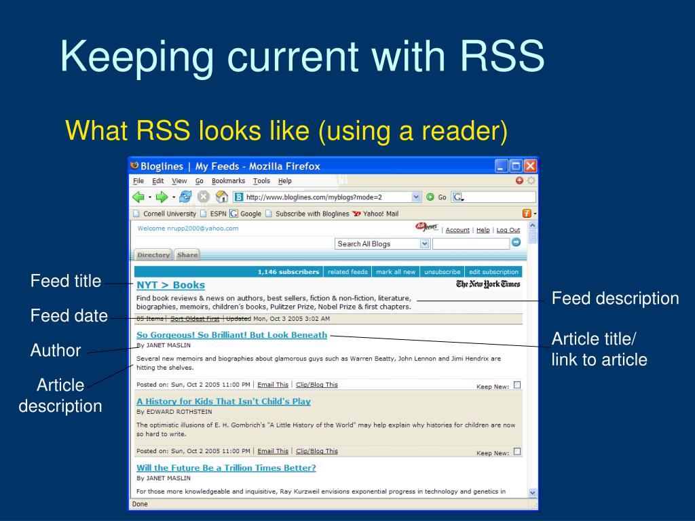Open the Subscribe with Bloglines bookmark

(307, 214)
